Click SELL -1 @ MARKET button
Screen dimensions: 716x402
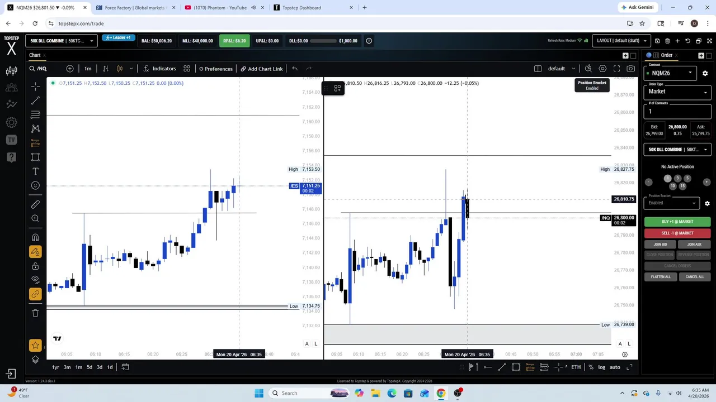click(x=677, y=233)
